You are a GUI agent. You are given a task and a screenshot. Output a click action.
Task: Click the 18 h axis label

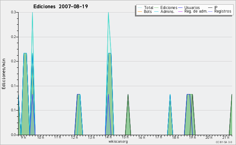click(x=175, y=137)
